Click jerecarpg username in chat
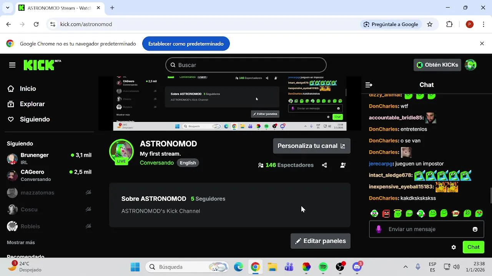Image resolution: width=492 pixels, height=276 pixels. [381, 164]
